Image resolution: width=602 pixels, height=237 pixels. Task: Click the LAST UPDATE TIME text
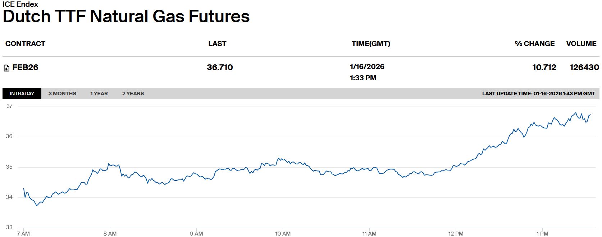point(538,94)
